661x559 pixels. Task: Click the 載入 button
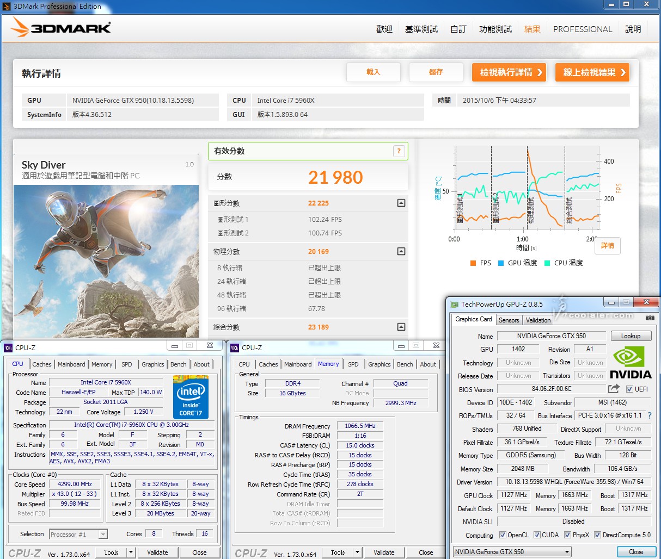tap(374, 72)
